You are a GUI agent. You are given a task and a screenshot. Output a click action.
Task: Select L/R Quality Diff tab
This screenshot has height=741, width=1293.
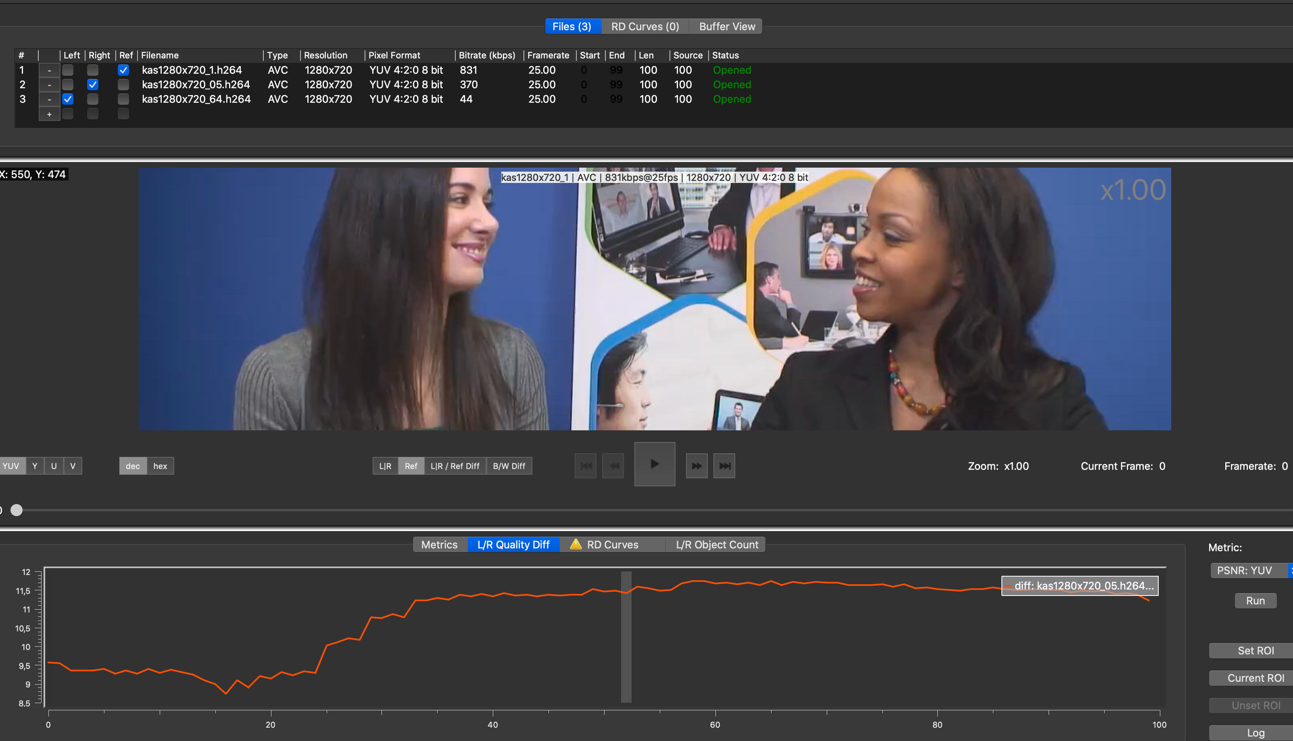pyautogui.click(x=513, y=544)
